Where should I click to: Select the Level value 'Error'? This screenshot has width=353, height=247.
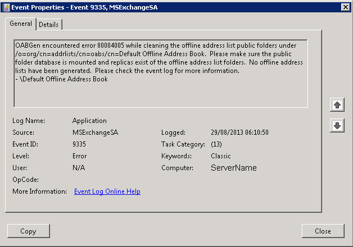click(79, 156)
